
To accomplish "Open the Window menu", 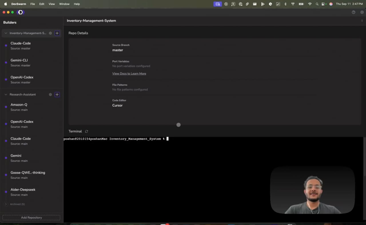I will (64, 4).
